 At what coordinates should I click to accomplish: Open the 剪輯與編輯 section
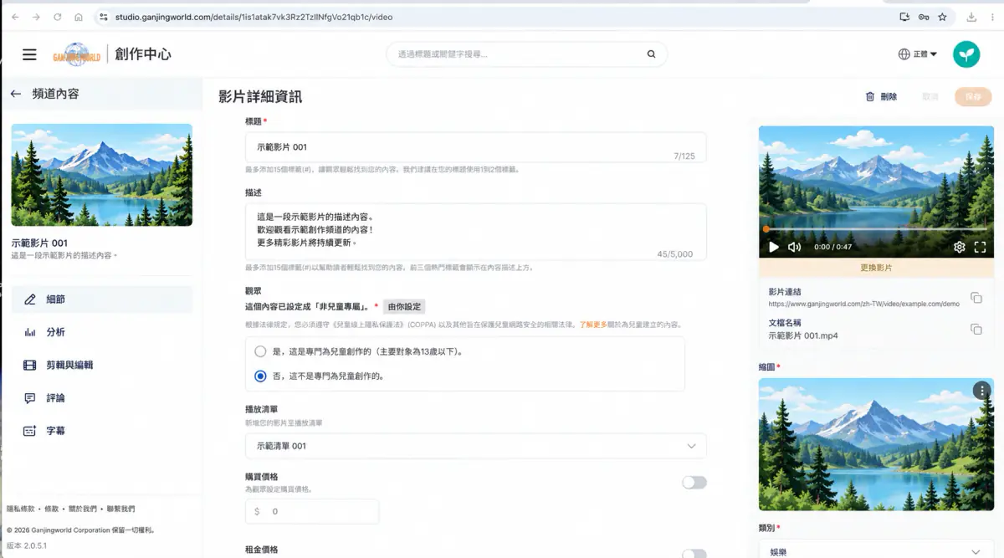(102, 365)
